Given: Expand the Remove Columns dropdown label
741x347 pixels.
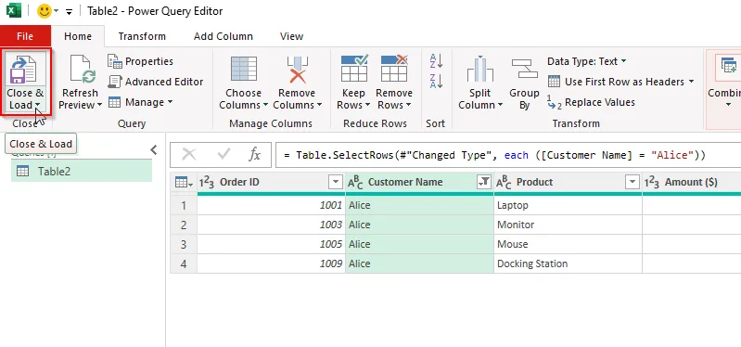Looking at the screenshot, I should pos(298,99).
